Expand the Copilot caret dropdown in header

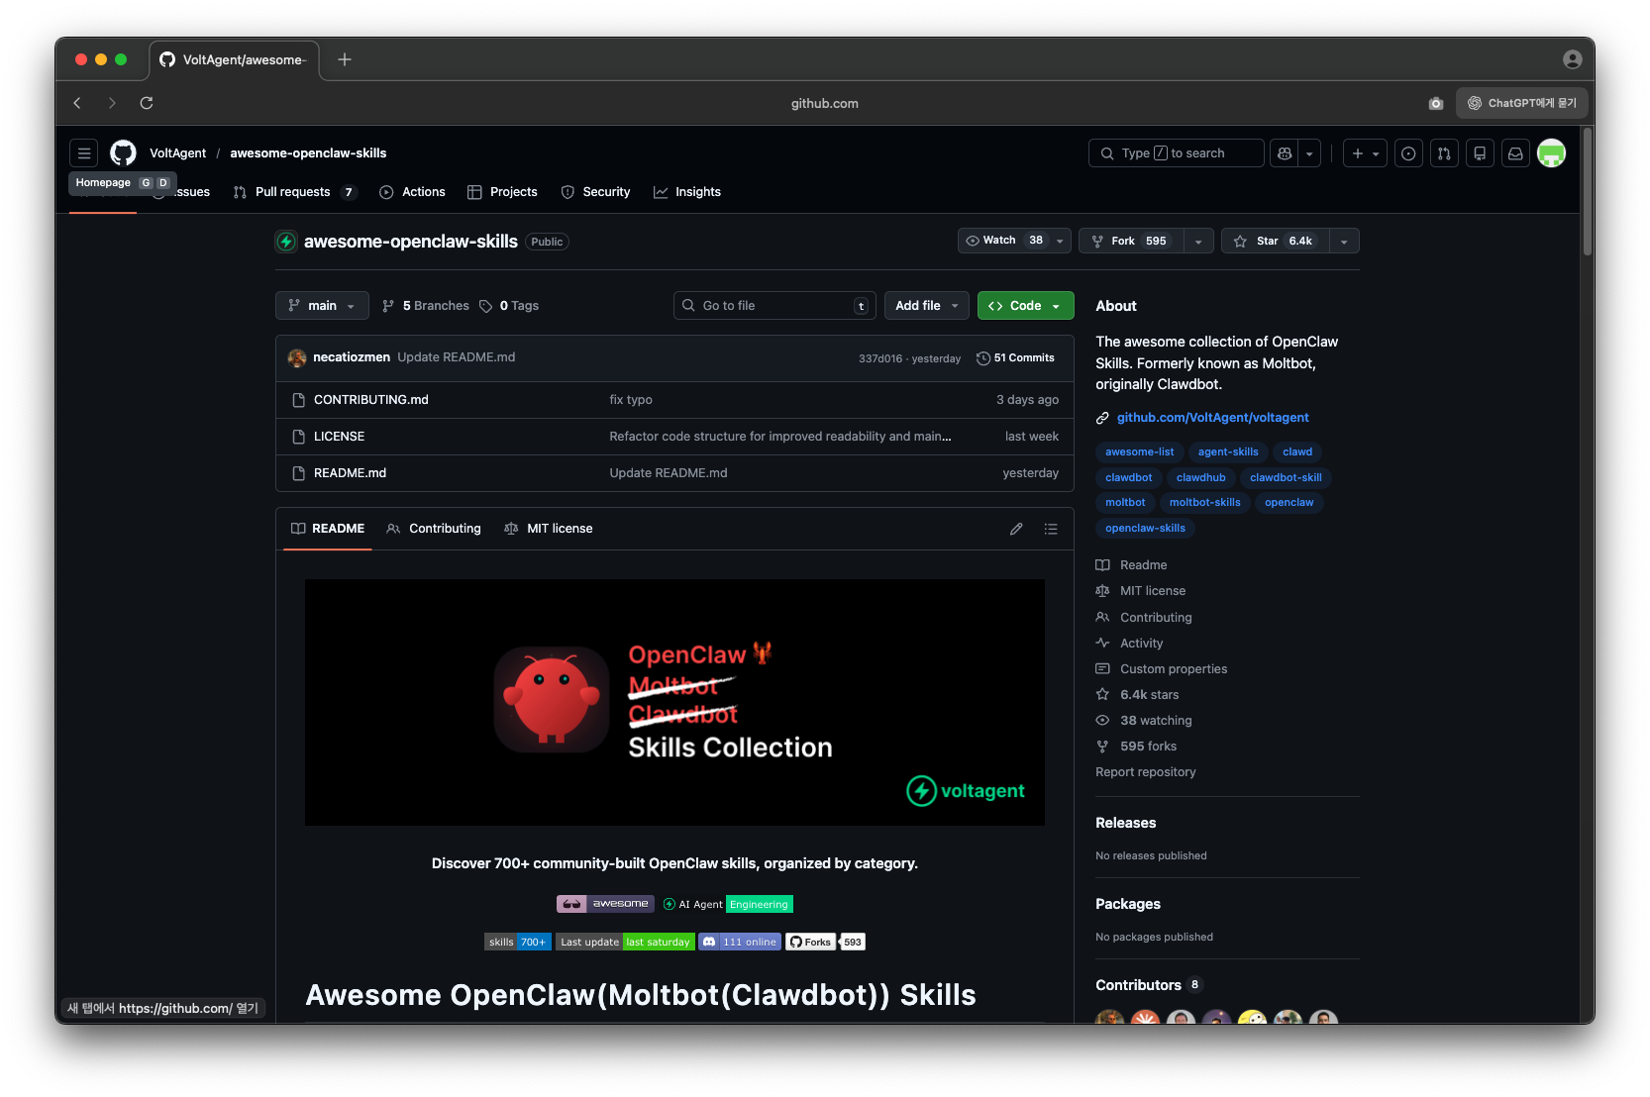point(1309,153)
